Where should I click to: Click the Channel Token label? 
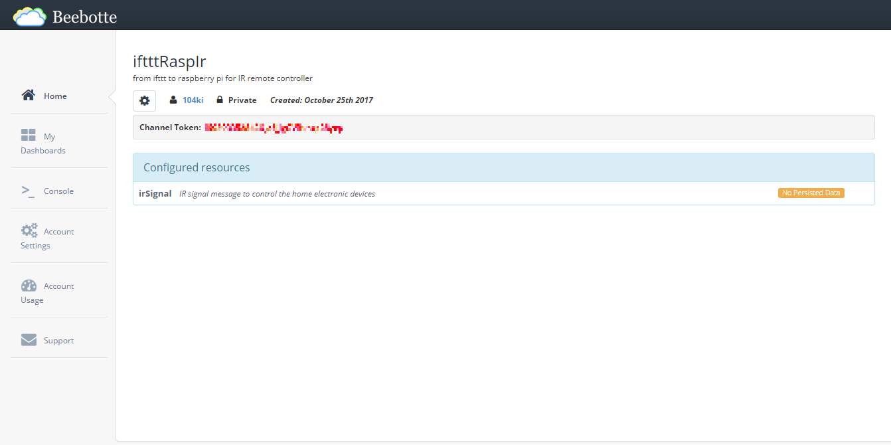[x=170, y=127]
